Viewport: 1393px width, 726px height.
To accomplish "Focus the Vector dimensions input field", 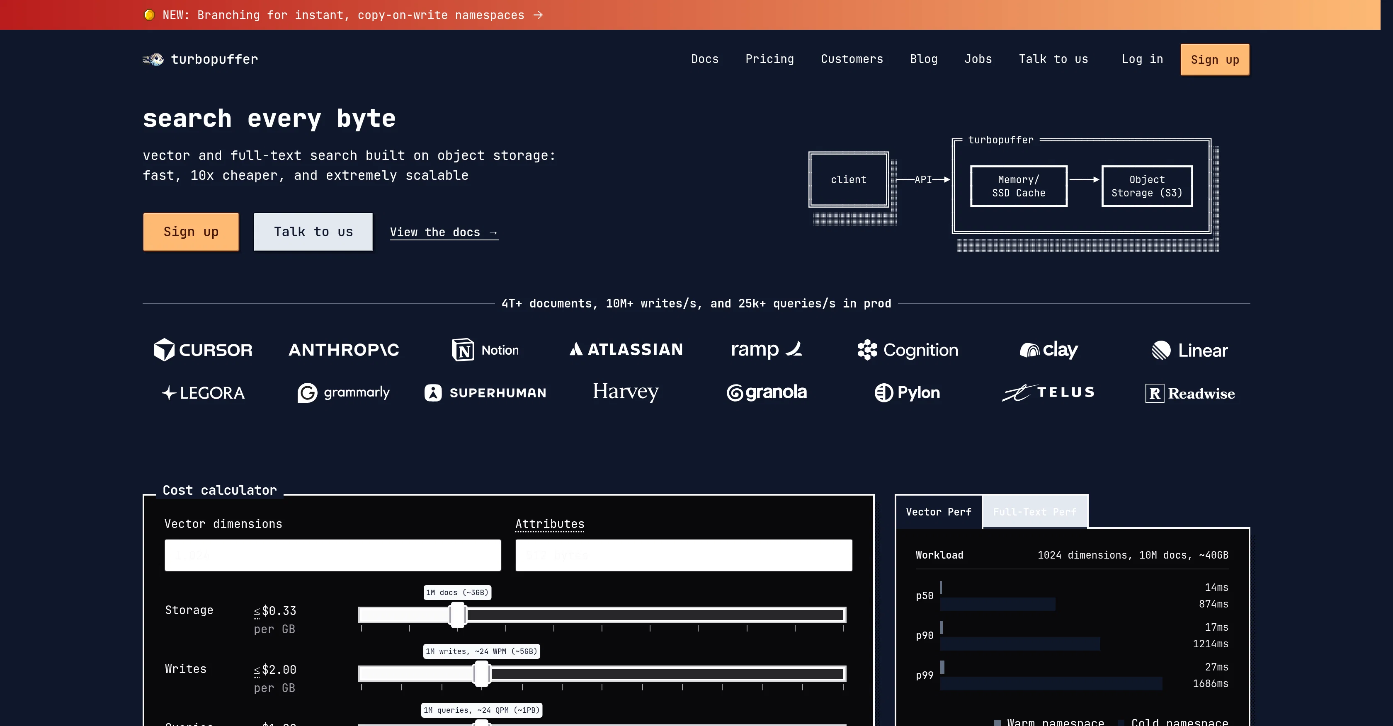I will tap(332, 555).
